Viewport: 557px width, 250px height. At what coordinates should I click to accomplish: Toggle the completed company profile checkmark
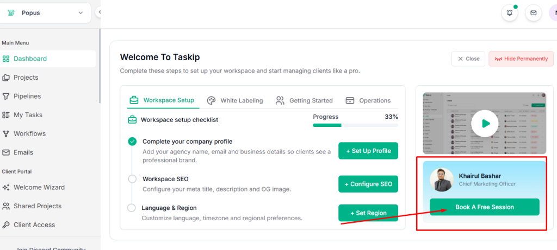132,142
